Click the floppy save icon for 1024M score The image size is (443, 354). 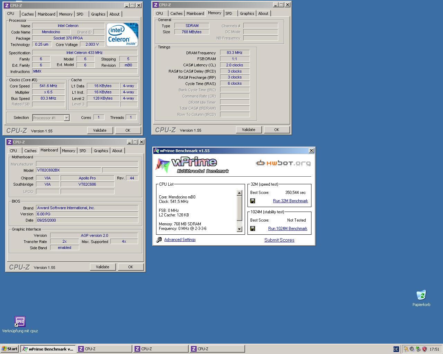click(253, 229)
